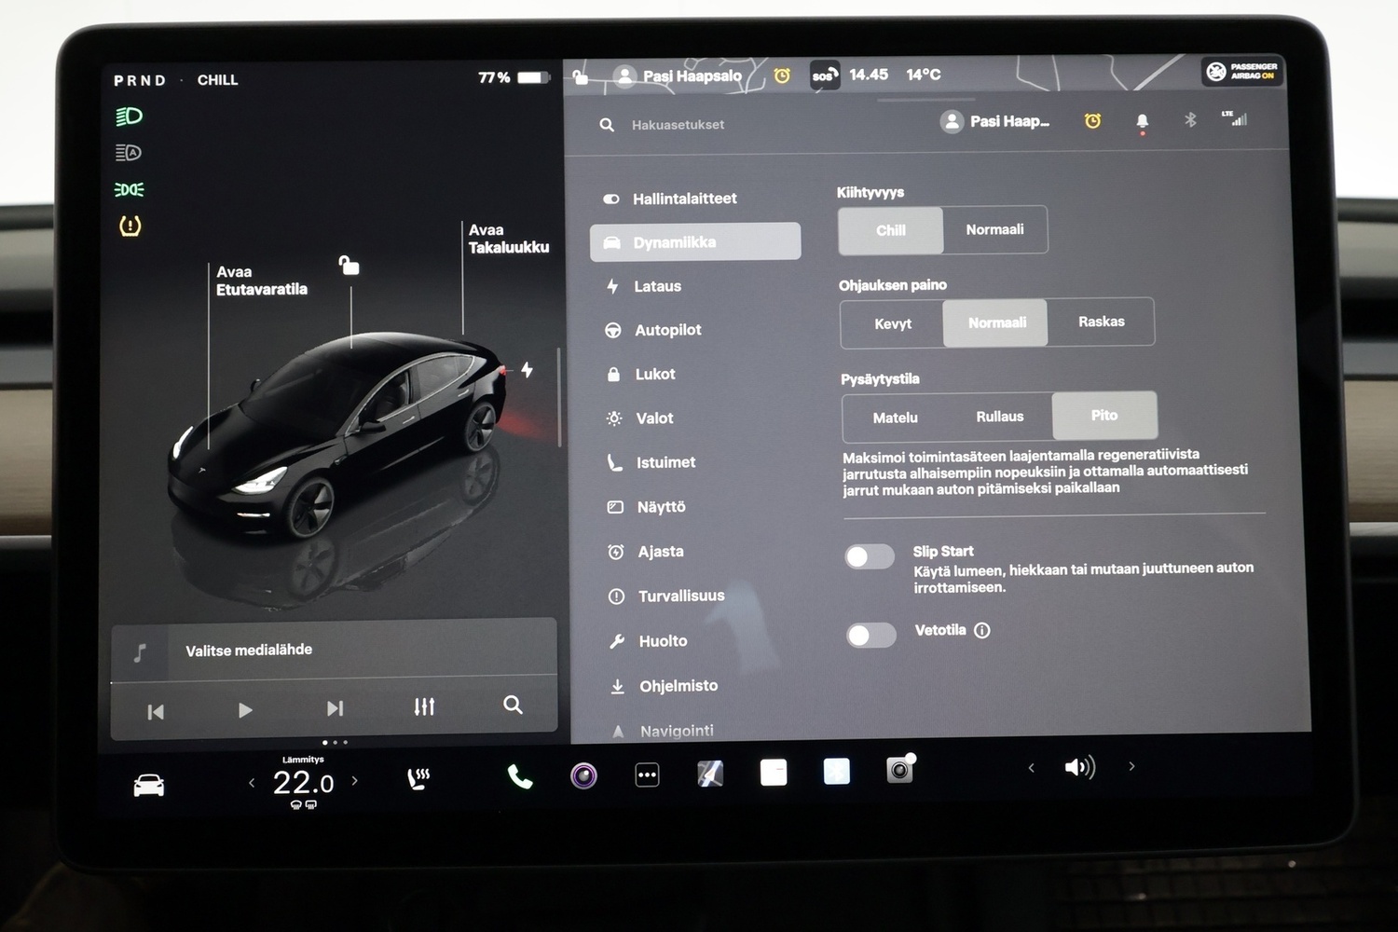1398x932 pixels.
Task: Set acceleration to Chill
Action: 891,230
